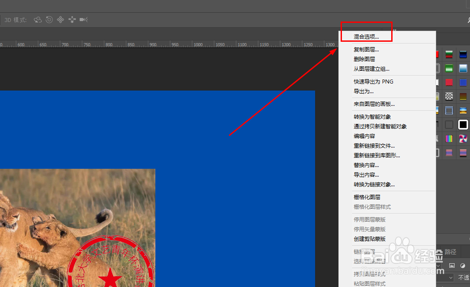This screenshot has height=287, width=470.
Task: Select the 3D orbit camera tool
Action: [x=37, y=20]
